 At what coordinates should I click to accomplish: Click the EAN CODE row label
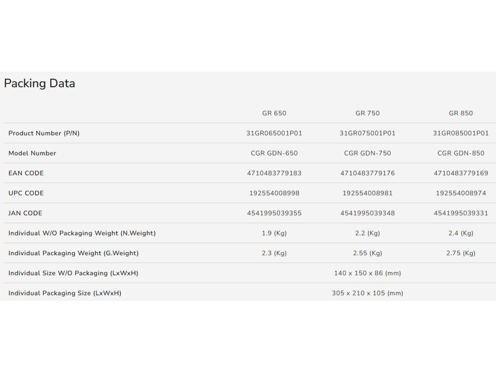pyautogui.click(x=26, y=173)
